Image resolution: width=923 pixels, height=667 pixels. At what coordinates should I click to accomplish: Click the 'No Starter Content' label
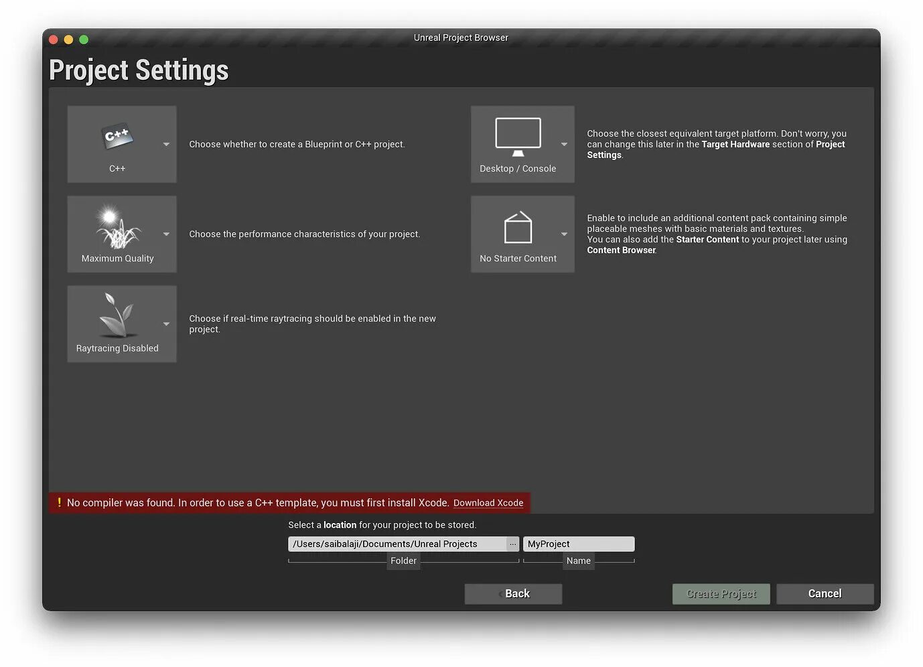[x=518, y=258]
